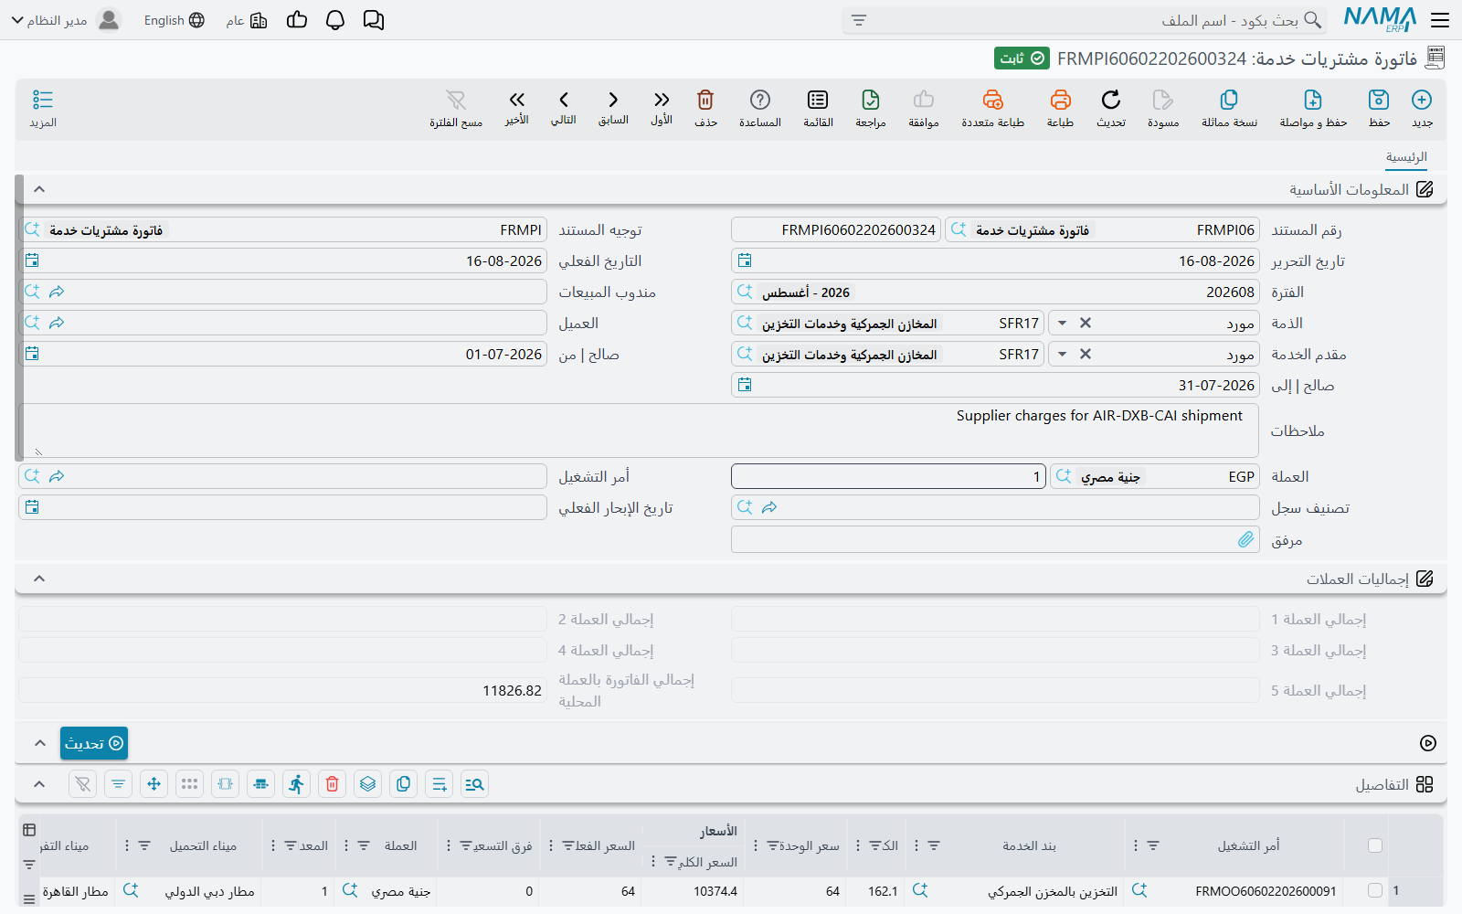Open the NAMA hamburger main menu

(x=1440, y=20)
